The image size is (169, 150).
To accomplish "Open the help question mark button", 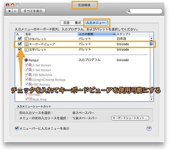I will tap(149, 129).
